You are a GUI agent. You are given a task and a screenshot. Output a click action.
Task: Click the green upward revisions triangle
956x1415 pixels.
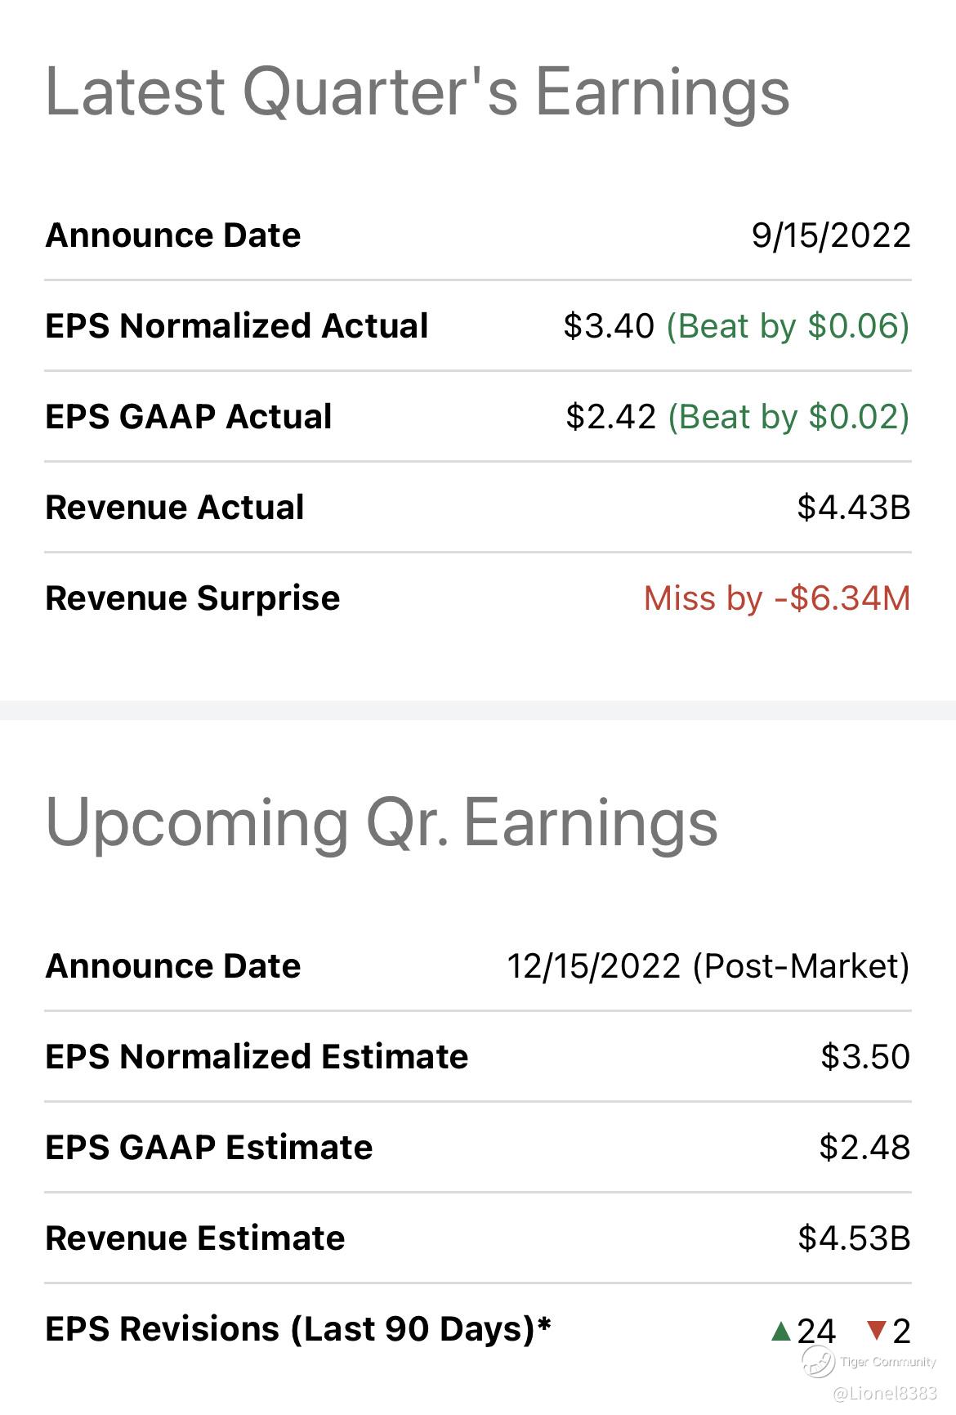(781, 1332)
